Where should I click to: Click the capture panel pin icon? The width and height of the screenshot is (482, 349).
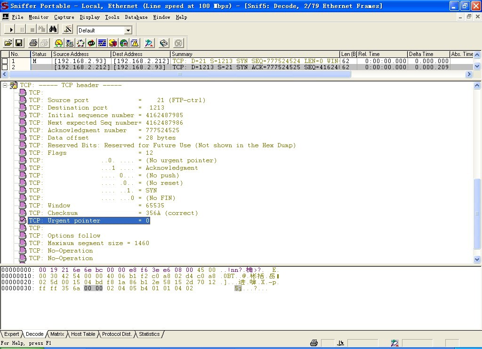click(x=149, y=43)
